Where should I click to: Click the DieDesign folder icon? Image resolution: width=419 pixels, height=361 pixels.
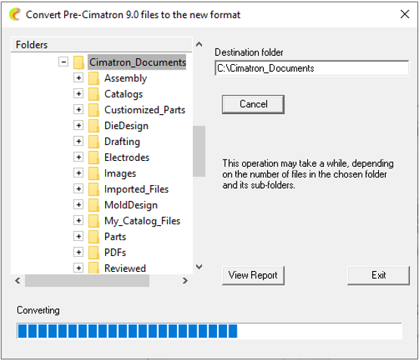coord(94,126)
